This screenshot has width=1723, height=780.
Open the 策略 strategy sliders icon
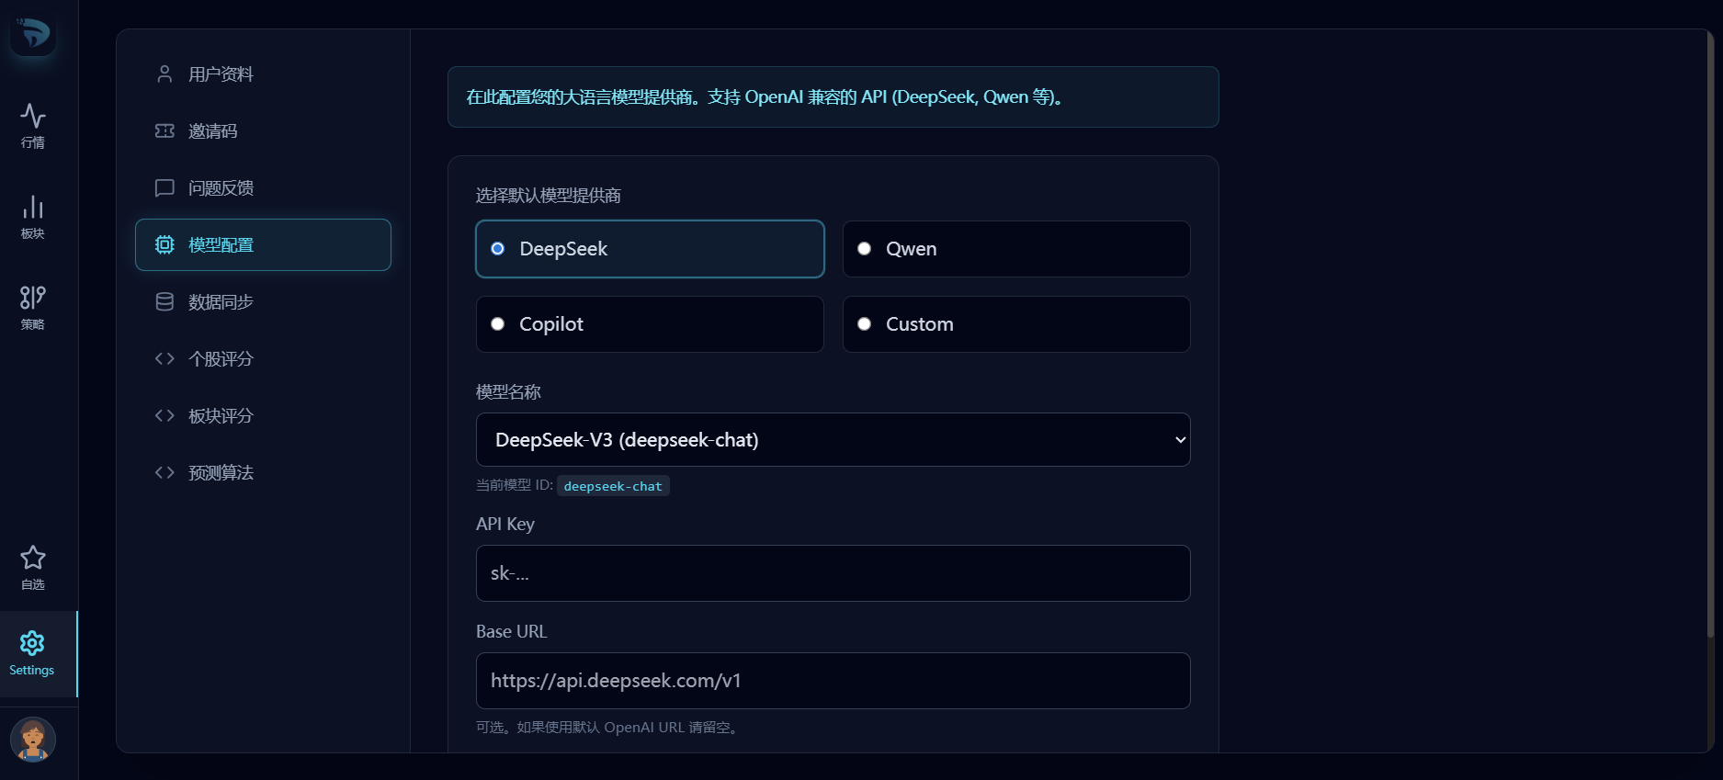point(33,298)
